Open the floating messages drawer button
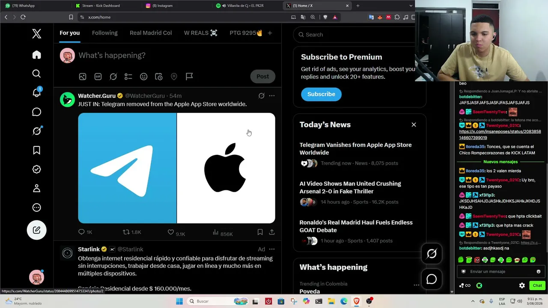 (432, 279)
